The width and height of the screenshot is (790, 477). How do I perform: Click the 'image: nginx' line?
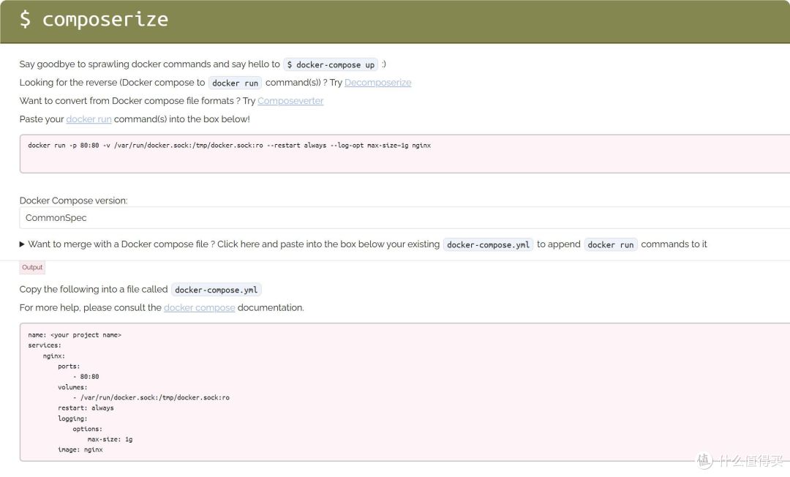point(80,450)
